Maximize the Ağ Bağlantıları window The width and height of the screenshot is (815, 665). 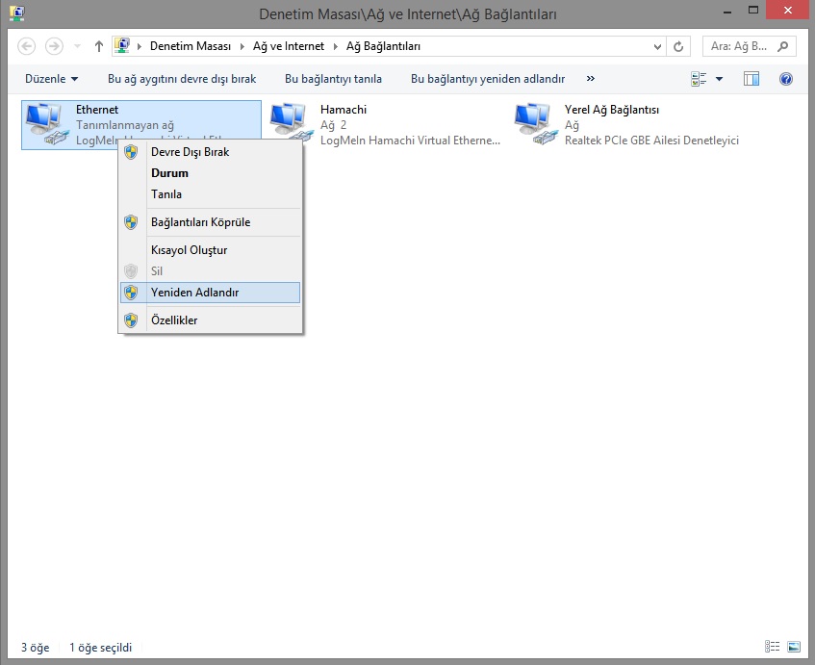[753, 11]
